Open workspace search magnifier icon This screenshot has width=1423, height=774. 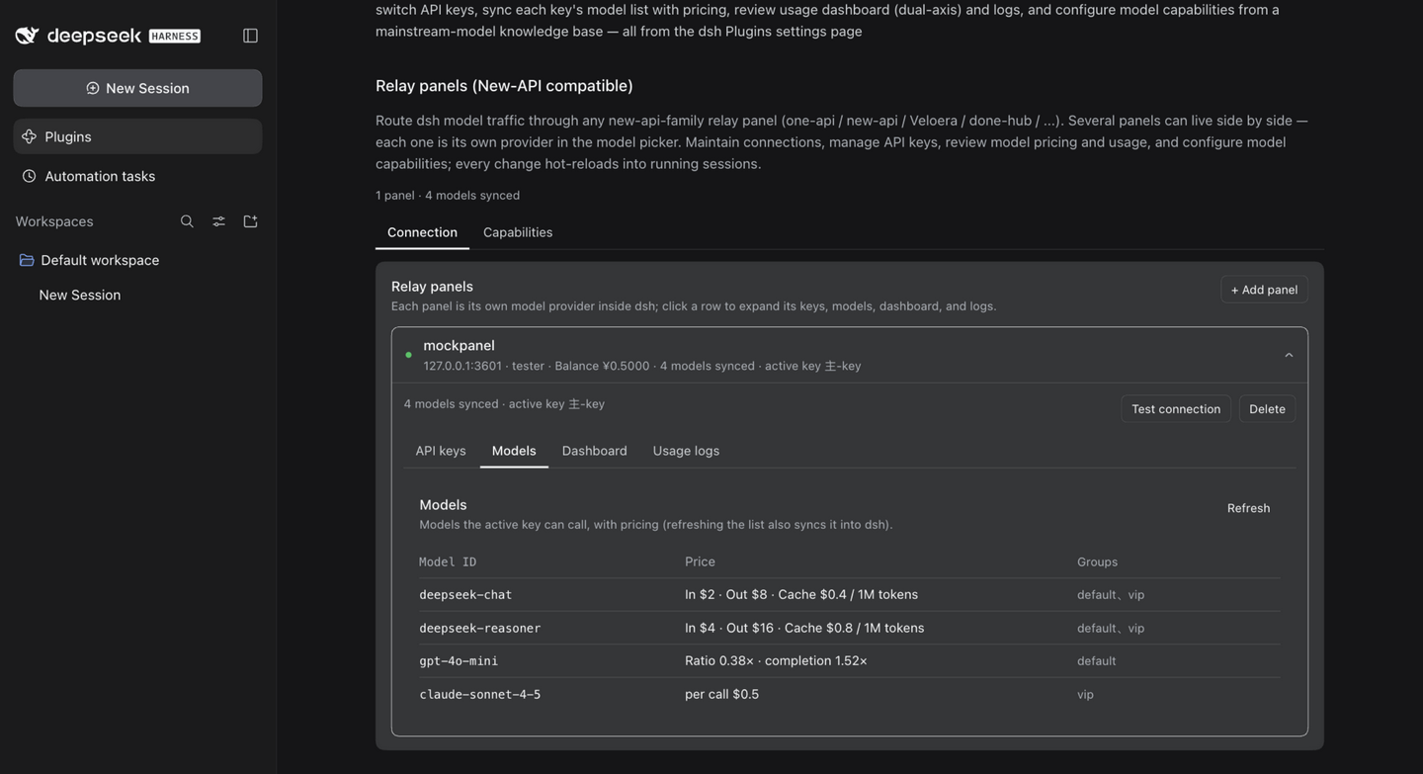[187, 221]
